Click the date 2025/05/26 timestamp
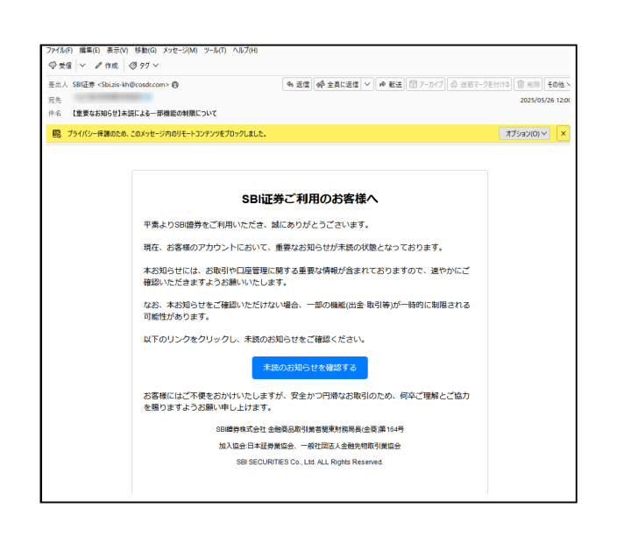 tap(545, 100)
